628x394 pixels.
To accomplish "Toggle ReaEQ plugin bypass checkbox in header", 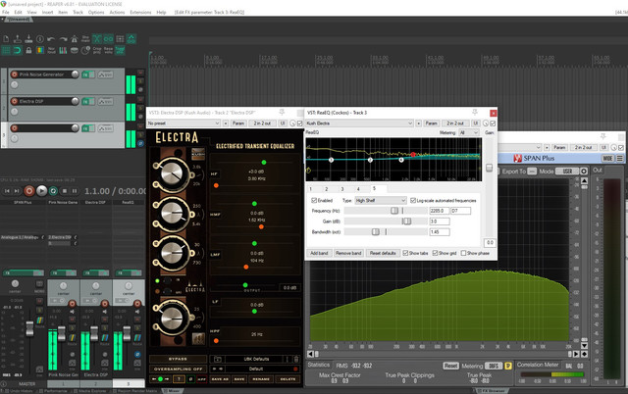I will 493,123.
